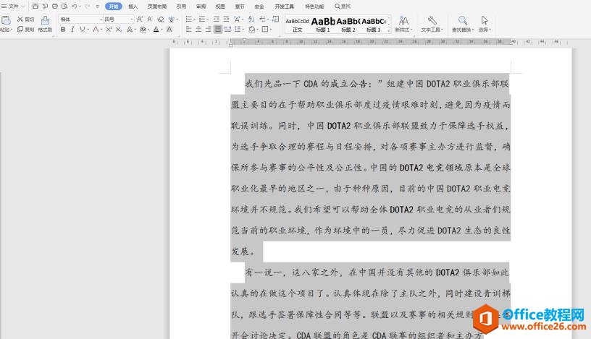
Task: Apply superscript with the X² icon
Action: (109, 30)
